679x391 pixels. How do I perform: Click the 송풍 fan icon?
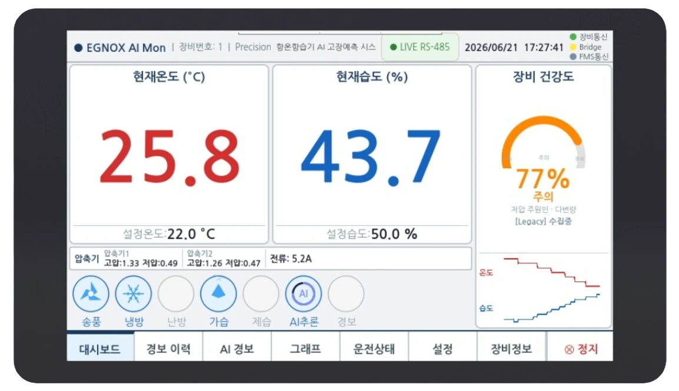pos(91,293)
